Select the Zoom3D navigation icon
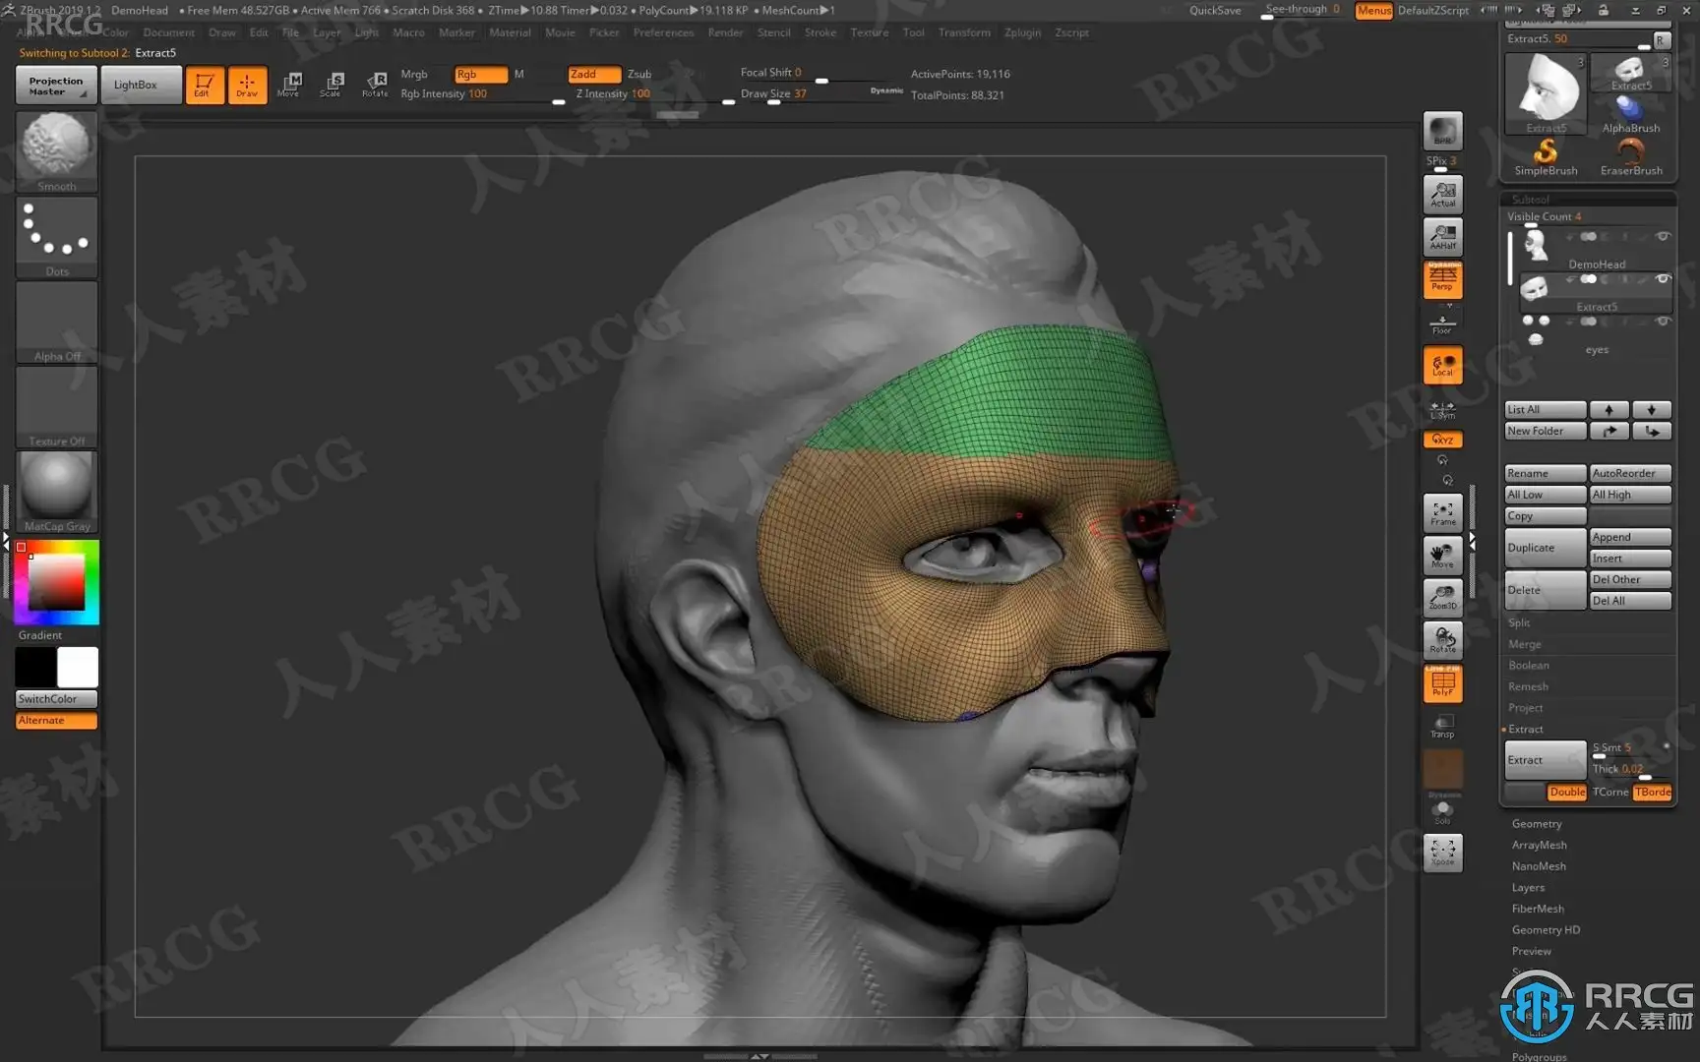This screenshot has width=1700, height=1062. (1442, 597)
